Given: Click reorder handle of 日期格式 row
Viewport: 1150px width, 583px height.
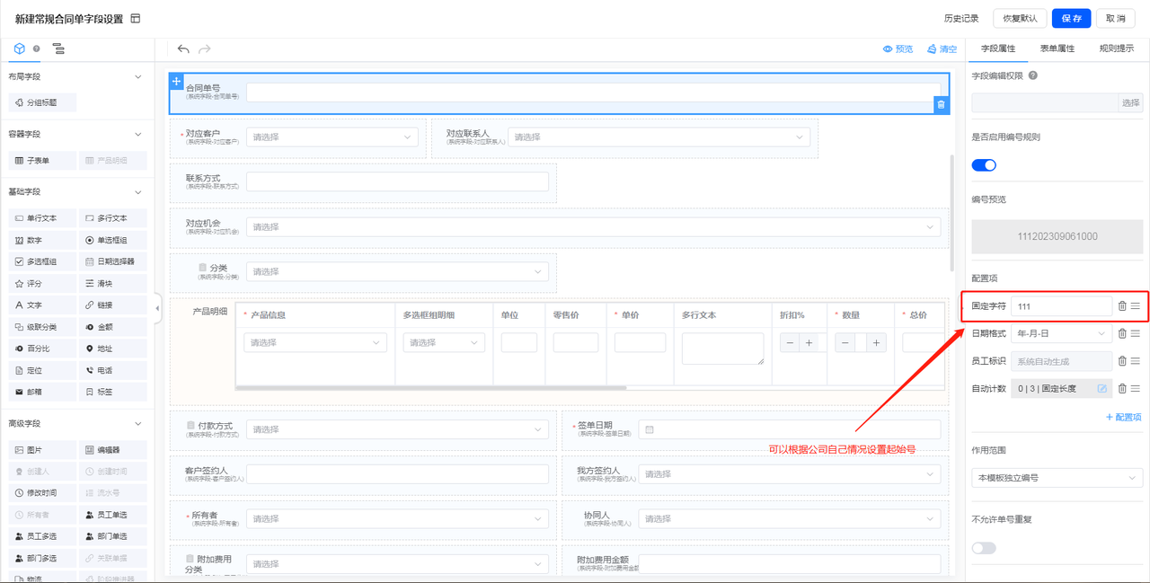Looking at the screenshot, I should (1136, 333).
